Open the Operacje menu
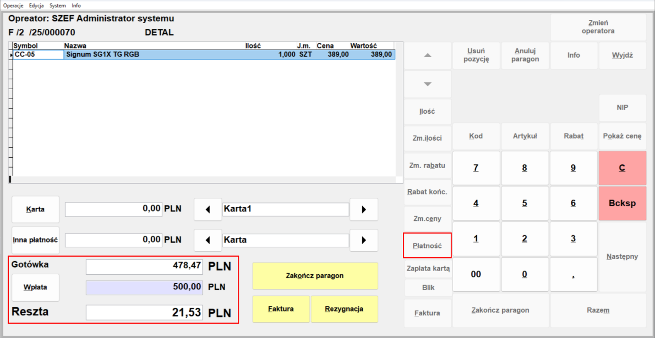This screenshot has width=655, height=338. click(x=13, y=6)
